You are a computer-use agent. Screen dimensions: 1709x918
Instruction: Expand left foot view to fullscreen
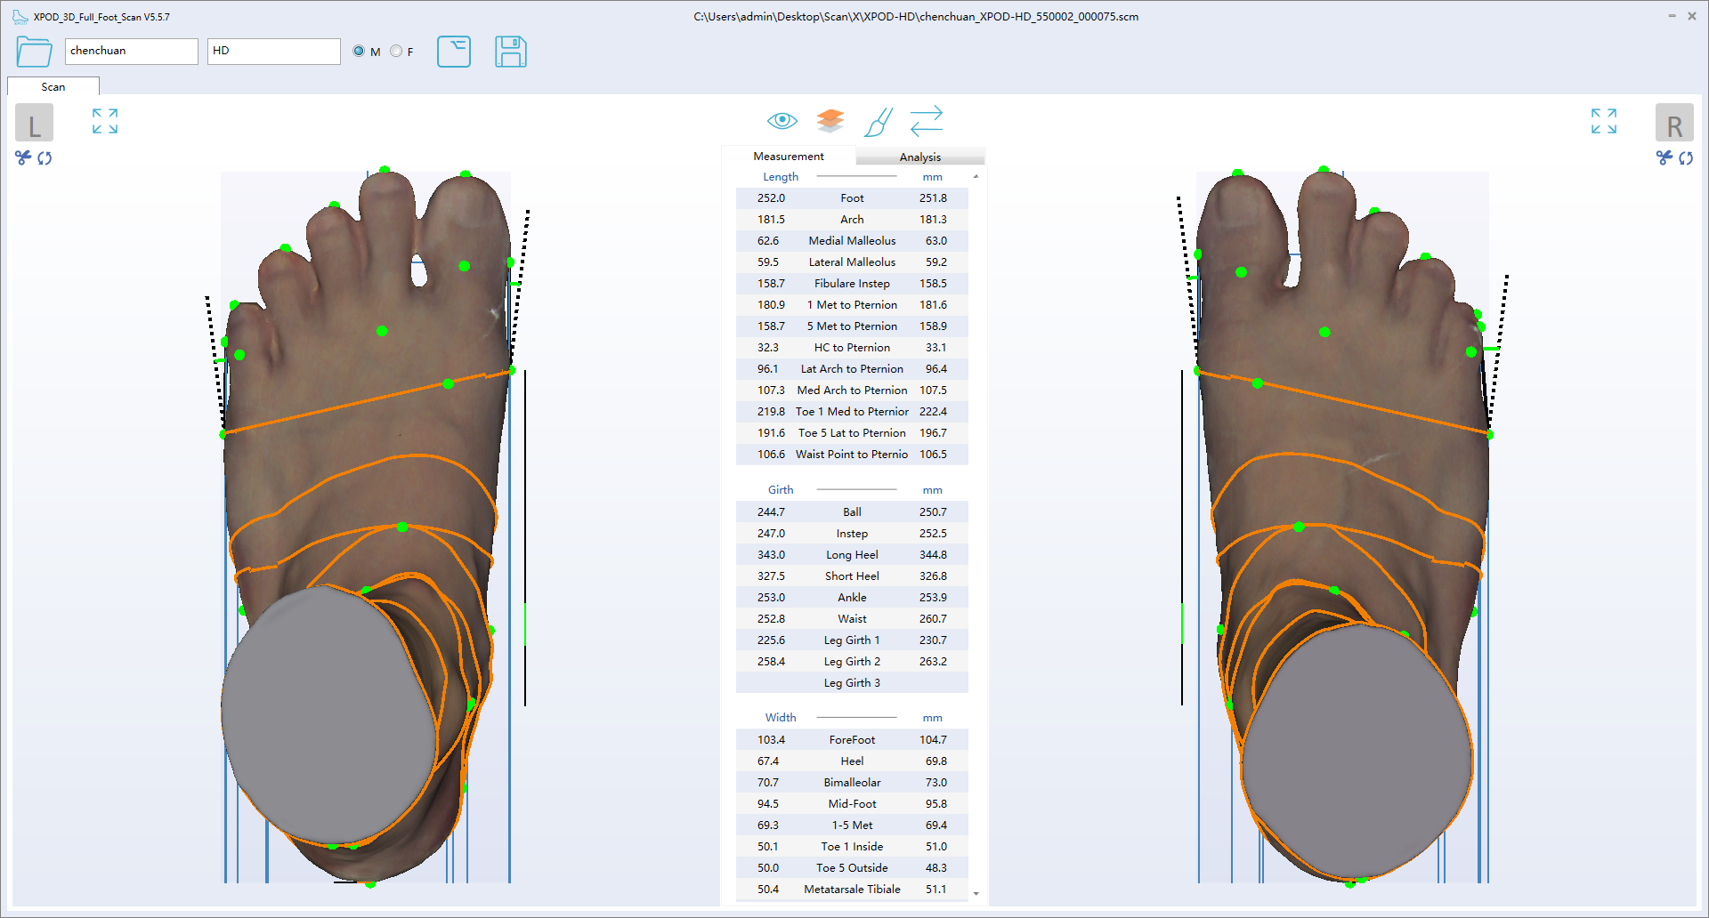pos(105,121)
